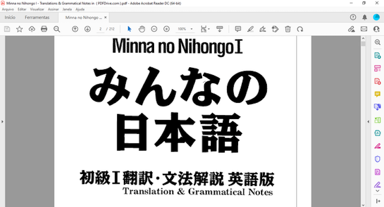
Task: Select the Minna no Nihongo document tab
Action: (83, 18)
